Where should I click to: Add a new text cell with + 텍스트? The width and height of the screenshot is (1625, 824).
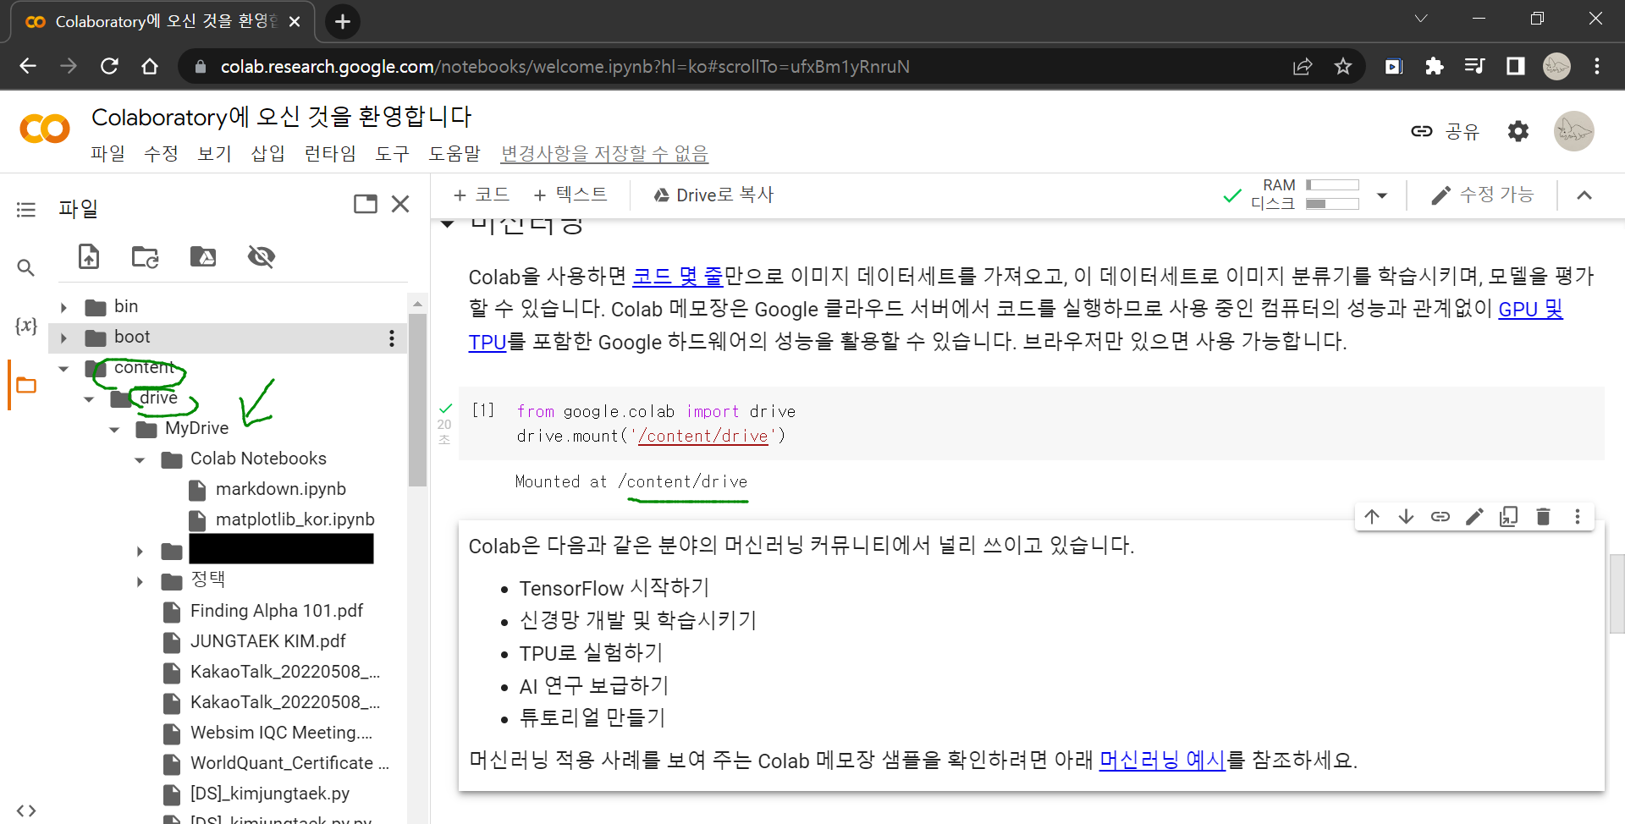[570, 195]
